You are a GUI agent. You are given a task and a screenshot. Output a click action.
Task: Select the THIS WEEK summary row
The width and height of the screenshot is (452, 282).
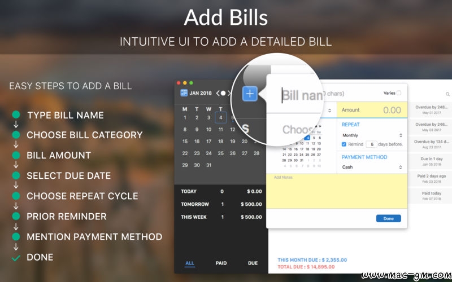coord(221,217)
